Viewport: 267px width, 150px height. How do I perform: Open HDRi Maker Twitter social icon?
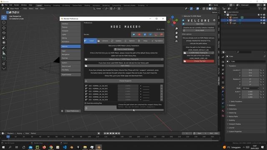tap(150, 35)
